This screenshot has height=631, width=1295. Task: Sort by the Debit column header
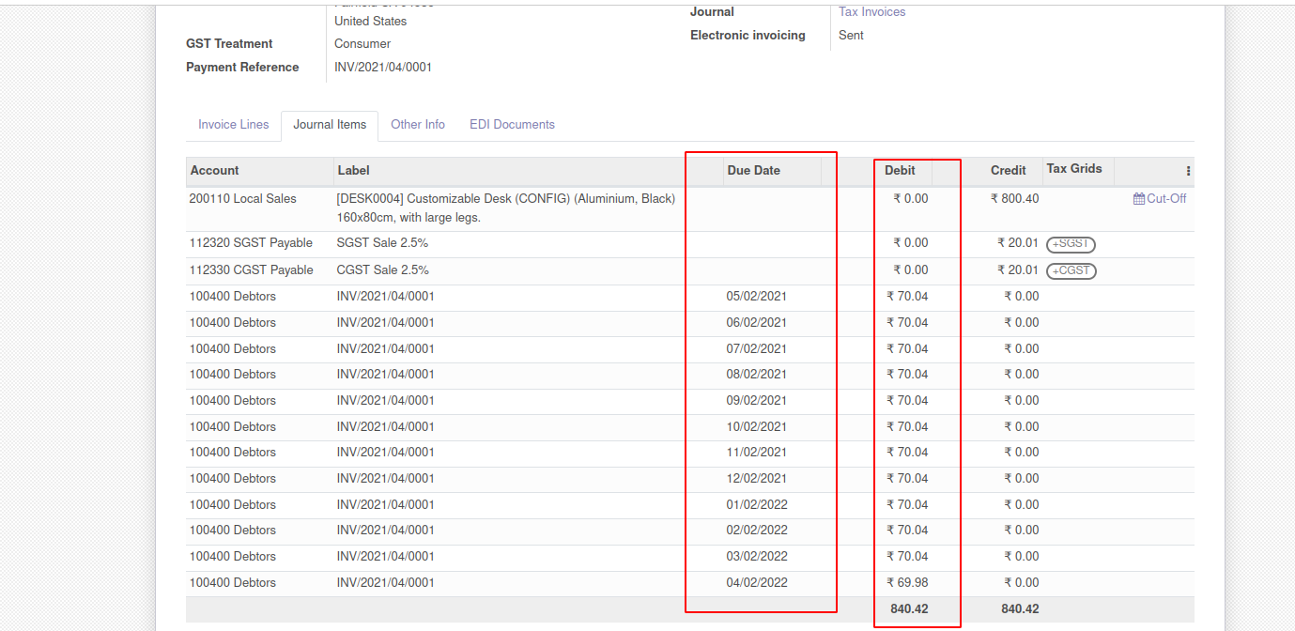coord(900,171)
